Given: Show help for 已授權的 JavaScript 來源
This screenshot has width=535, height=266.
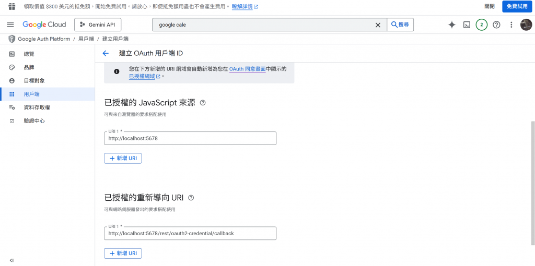Looking at the screenshot, I should click(x=203, y=103).
